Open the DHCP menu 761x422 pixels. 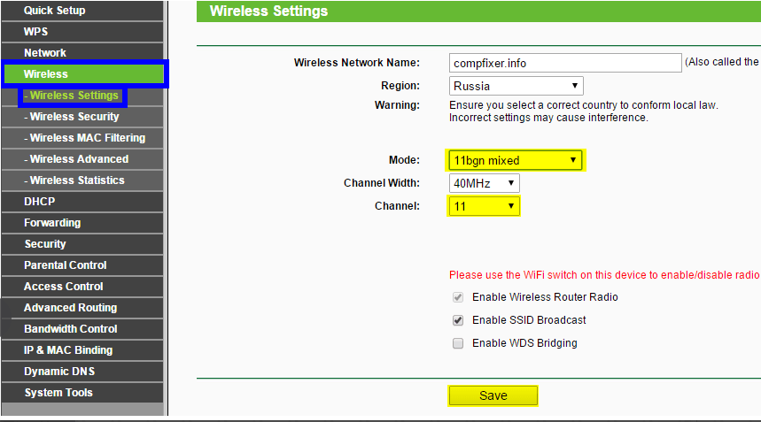40,202
